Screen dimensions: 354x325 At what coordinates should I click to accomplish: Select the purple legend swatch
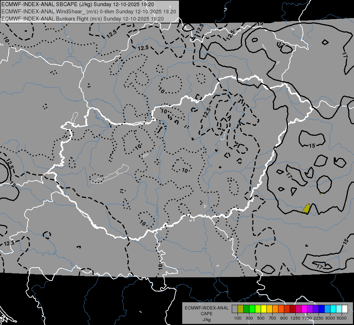[310, 309]
